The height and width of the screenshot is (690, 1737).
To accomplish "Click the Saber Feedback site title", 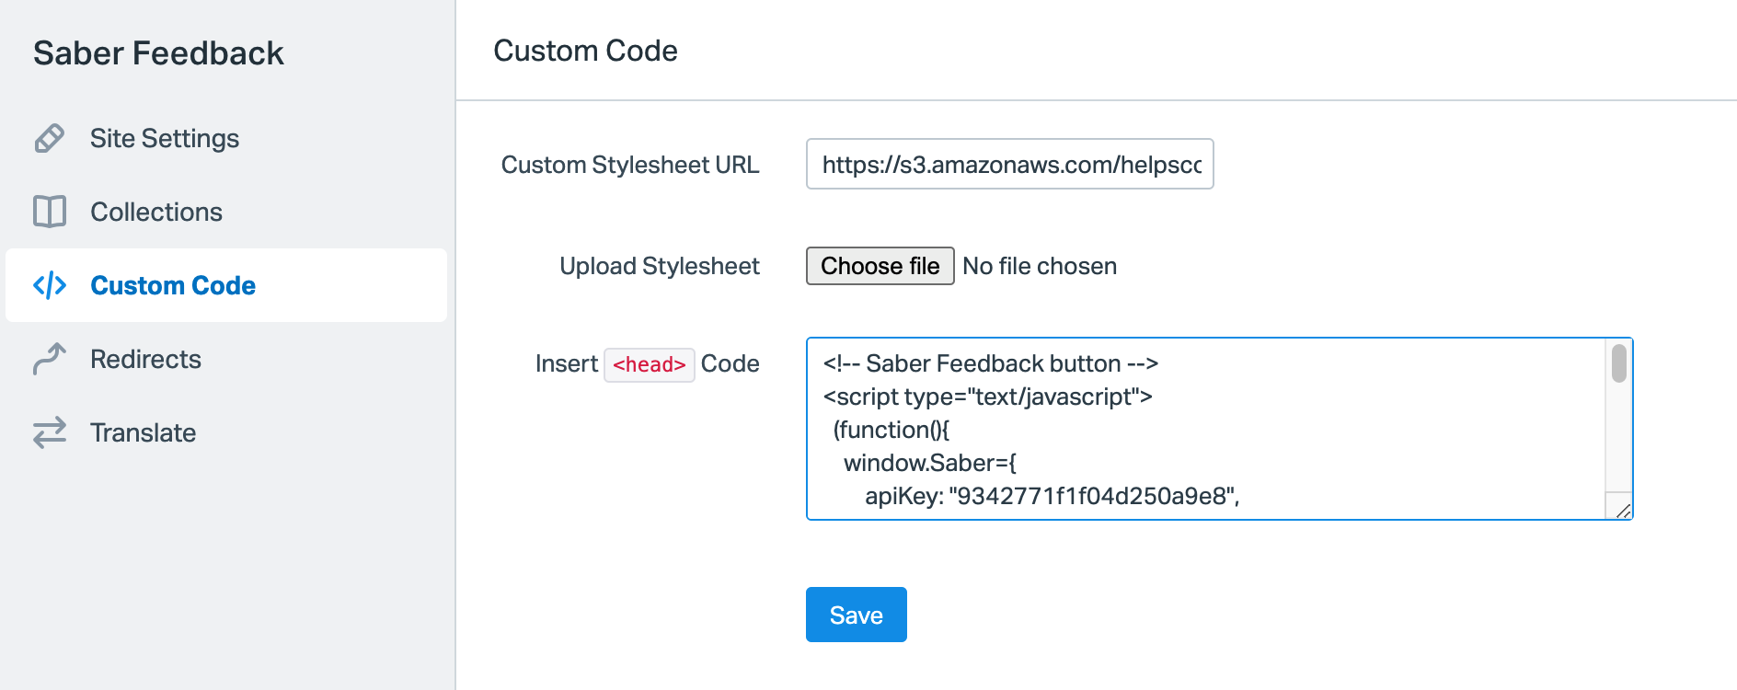I will 158,53.
